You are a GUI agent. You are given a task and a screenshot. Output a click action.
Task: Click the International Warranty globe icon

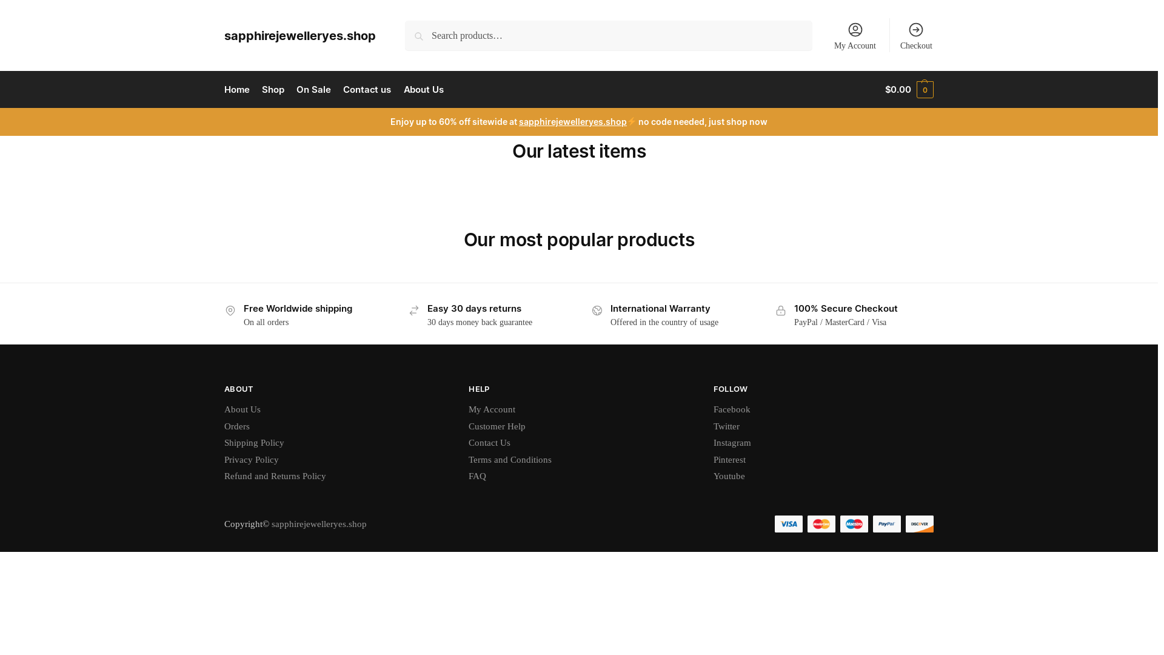coord(597,311)
